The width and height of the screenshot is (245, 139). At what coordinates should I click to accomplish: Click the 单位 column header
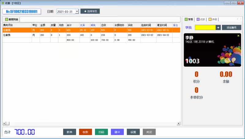[36, 25]
